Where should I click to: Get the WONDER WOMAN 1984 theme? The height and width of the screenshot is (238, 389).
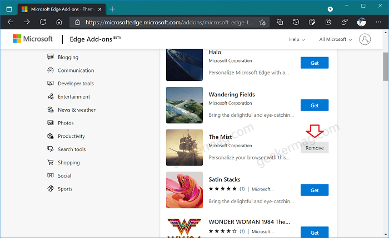pyautogui.click(x=315, y=232)
